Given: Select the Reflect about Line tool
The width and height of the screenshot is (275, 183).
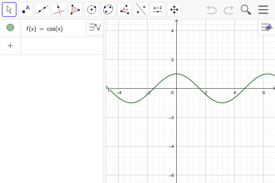Looking at the screenshot, I should pos(141,10).
